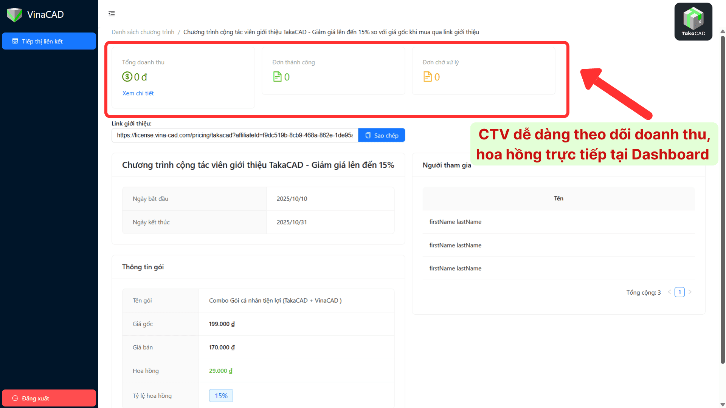Image resolution: width=726 pixels, height=408 pixels.
Task: Click the scrollbar down arrow
Action: [723, 405]
